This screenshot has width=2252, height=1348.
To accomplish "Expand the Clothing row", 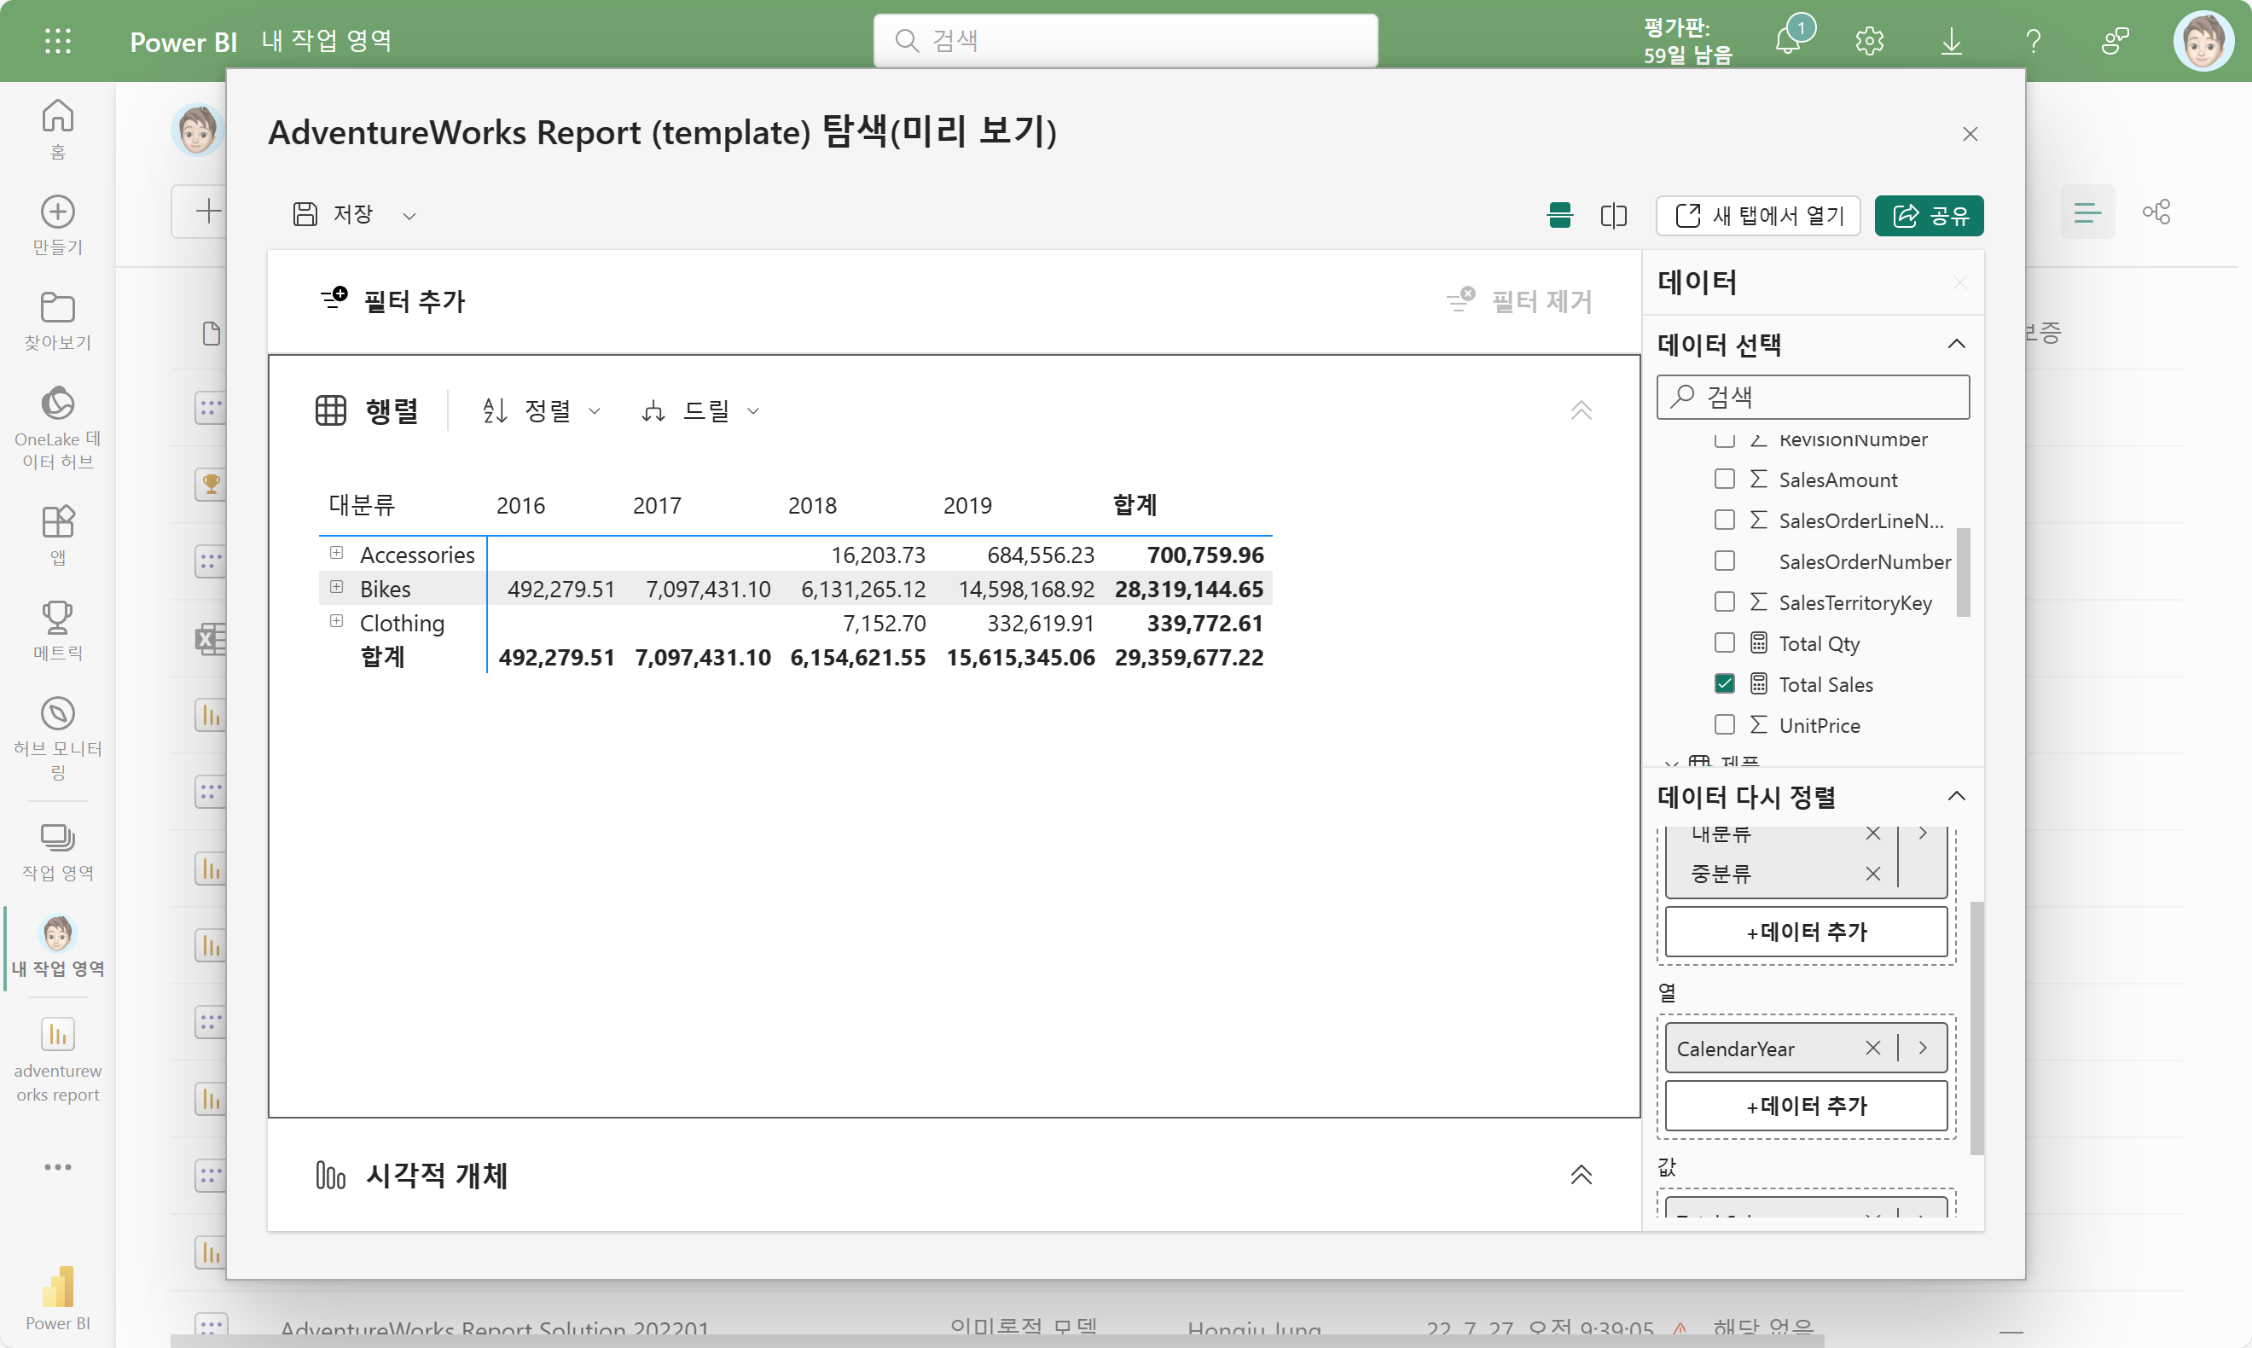I will (x=337, y=620).
